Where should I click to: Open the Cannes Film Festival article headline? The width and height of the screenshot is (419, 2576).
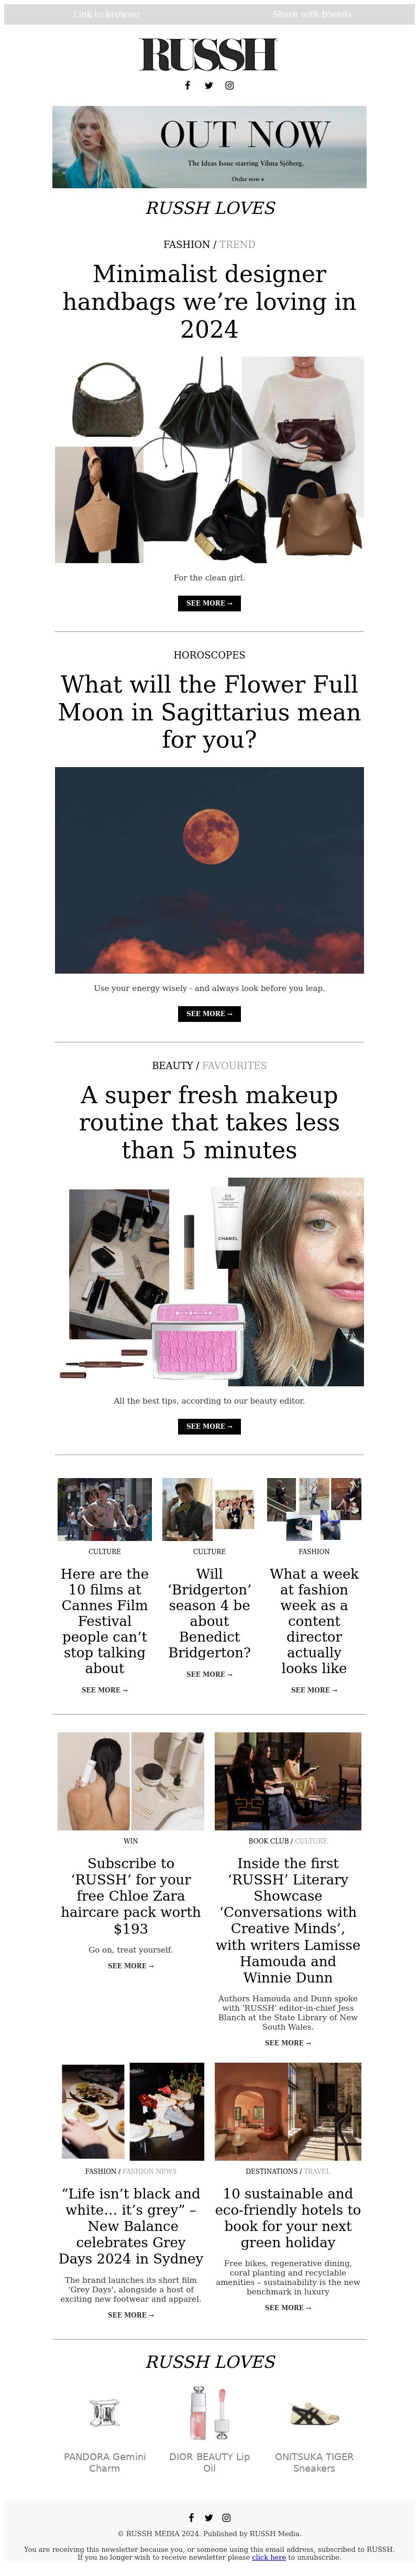(x=105, y=1621)
